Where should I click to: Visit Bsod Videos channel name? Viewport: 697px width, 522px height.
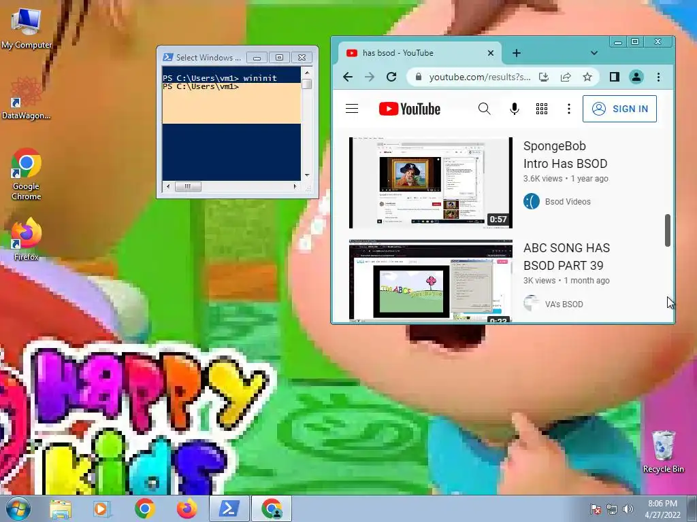[568, 201]
